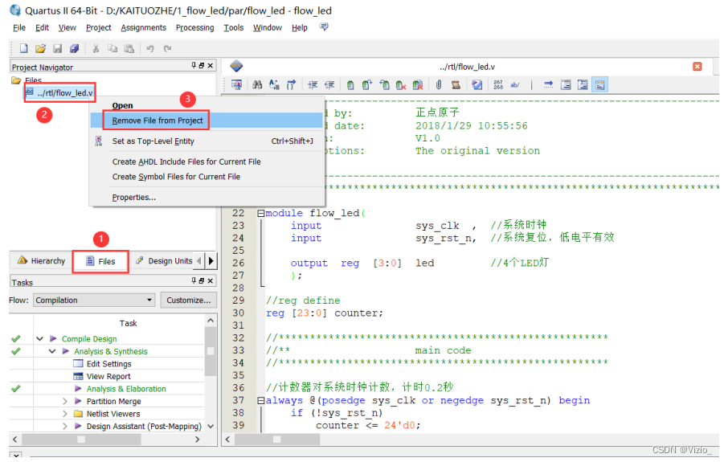The width and height of the screenshot is (724, 462).
Task: Toggle line numbers icon (267/268) in editor toolbar
Action: click(497, 84)
